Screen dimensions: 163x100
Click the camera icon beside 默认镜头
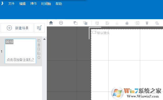pyautogui.click(x=94, y=32)
